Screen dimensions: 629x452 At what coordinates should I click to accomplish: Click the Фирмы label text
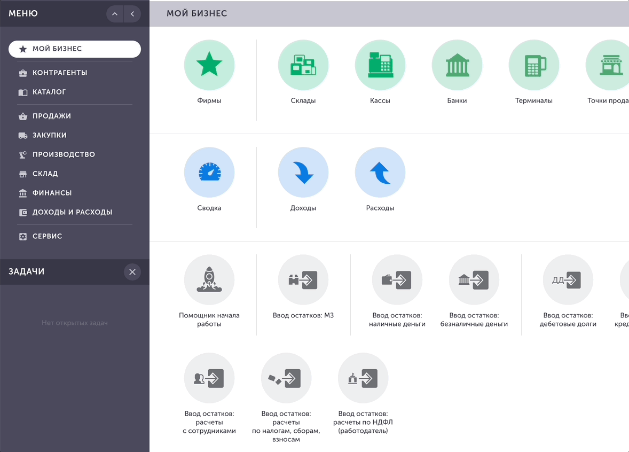pos(209,100)
